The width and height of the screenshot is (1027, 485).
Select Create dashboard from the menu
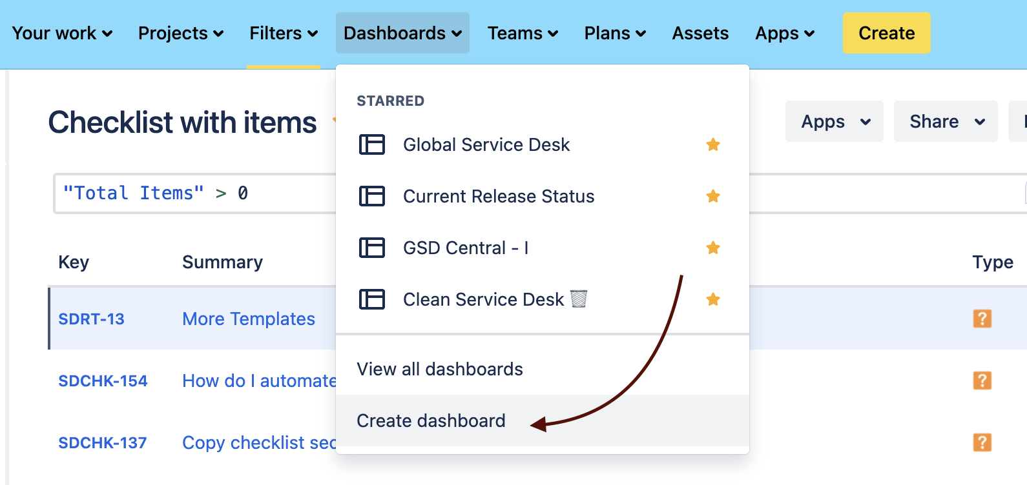click(431, 421)
